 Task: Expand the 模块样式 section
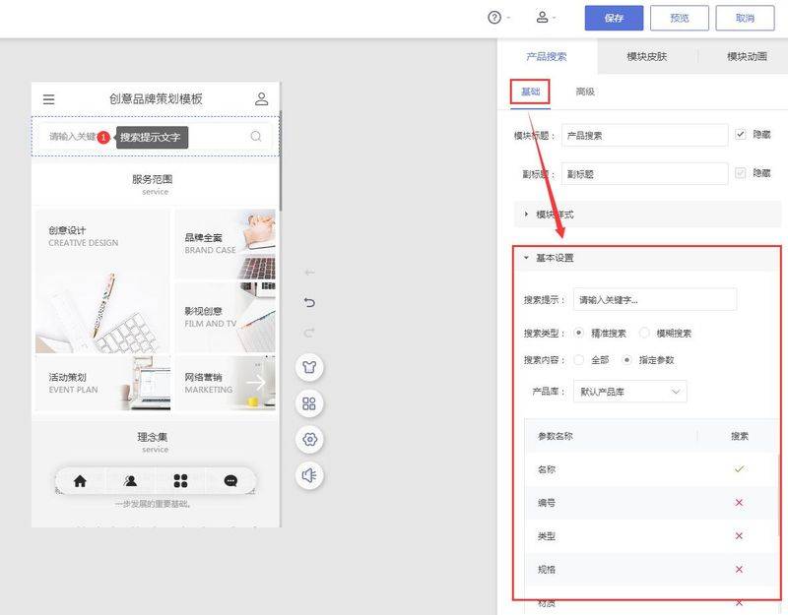554,214
